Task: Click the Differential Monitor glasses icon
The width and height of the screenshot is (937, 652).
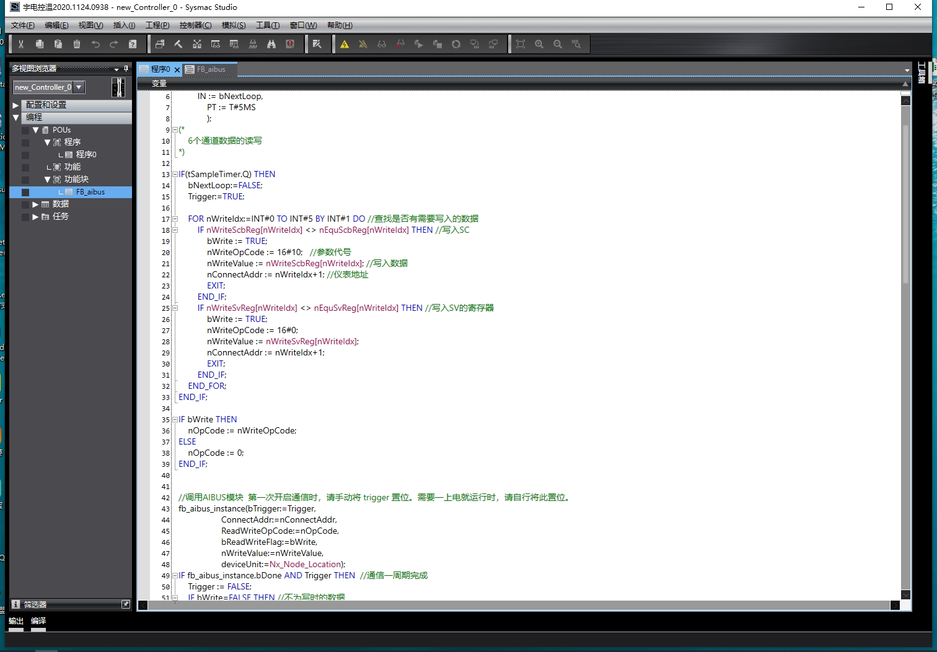Action: 253,44
